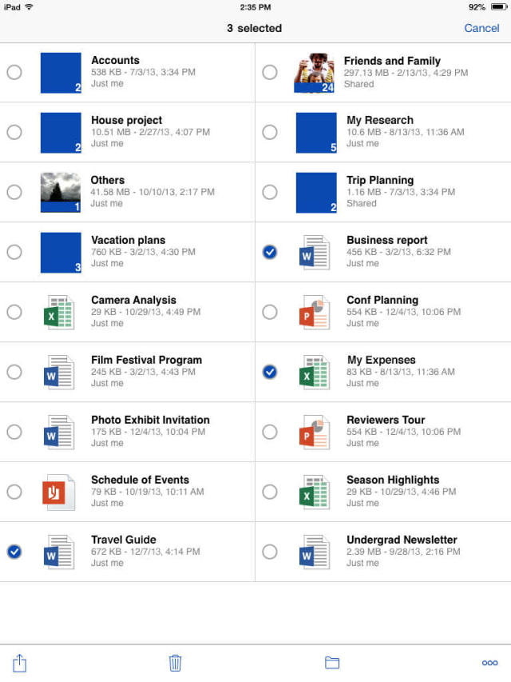Tap the Excel icon for Season Highlights
The image size is (511, 682).
(x=315, y=492)
